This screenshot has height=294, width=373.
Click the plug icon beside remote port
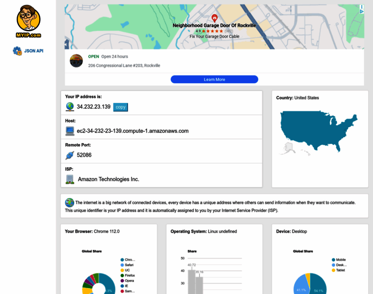pyautogui.click(x=70, y=155)
